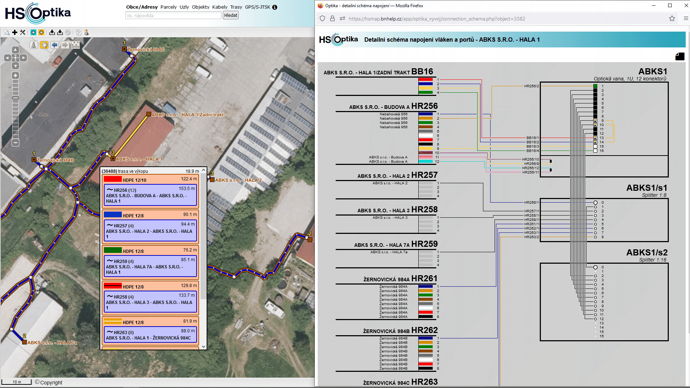Click the Žernovická 984B node marker

click(x=34, y=160)
